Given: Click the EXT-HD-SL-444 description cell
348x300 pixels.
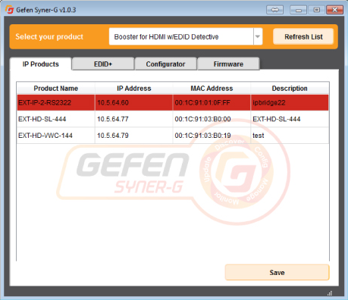Looking at the screenshot, I should (x=290, y=119).
